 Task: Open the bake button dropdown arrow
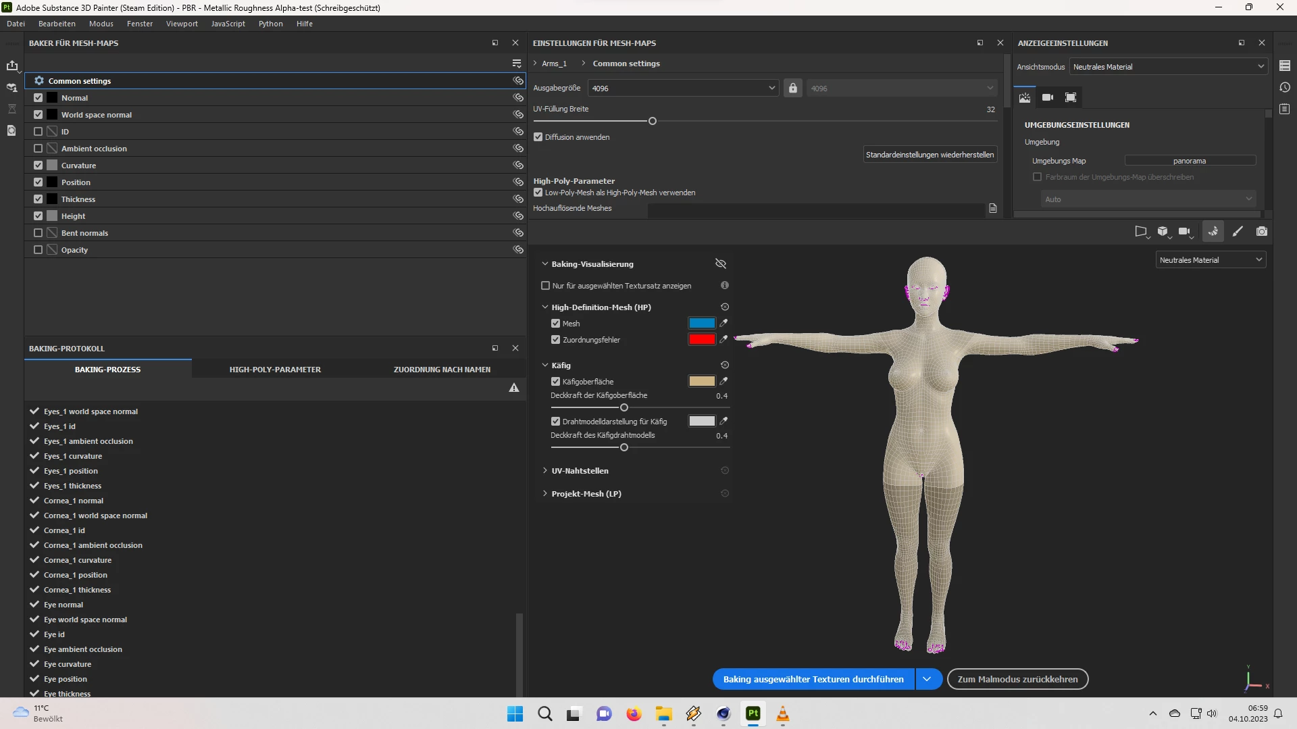pyautogui.click(x=928, y=679)
